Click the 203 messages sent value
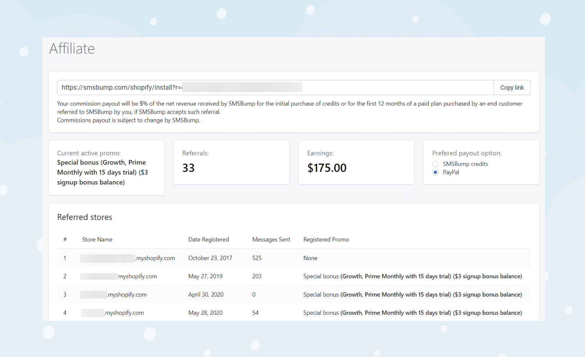The height and width of the screenshot is (357, 585). tap(257, 276)
